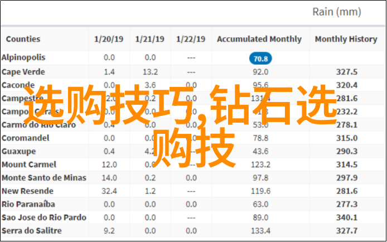Click the 278.1 monthly history value
387x242 pixels.
347,125
